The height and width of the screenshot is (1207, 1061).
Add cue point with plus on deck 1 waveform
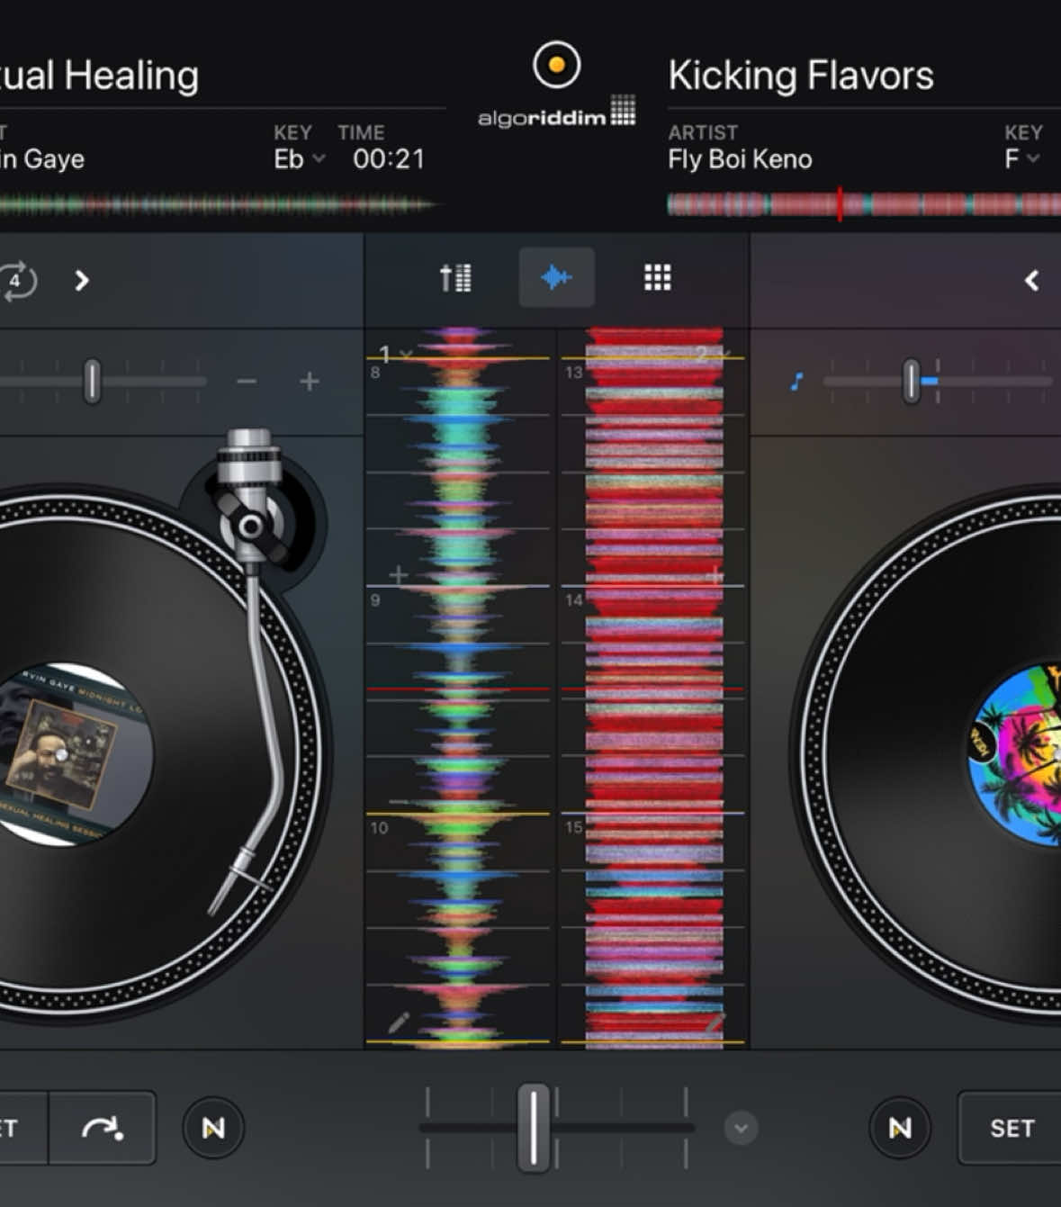pos(398,573)
